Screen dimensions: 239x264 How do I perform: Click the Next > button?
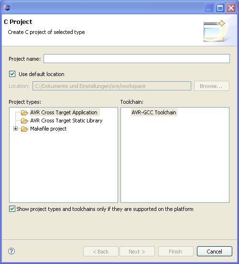click(x=137, y=252)
